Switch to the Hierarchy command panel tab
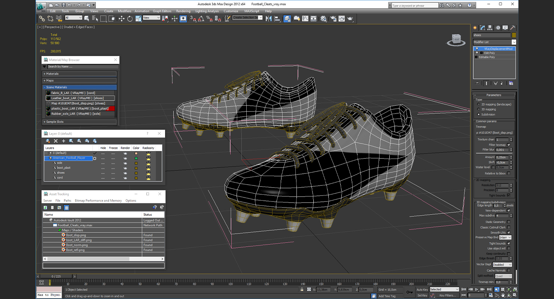Viewport: 554px width, 299px height. coord(490,28)
